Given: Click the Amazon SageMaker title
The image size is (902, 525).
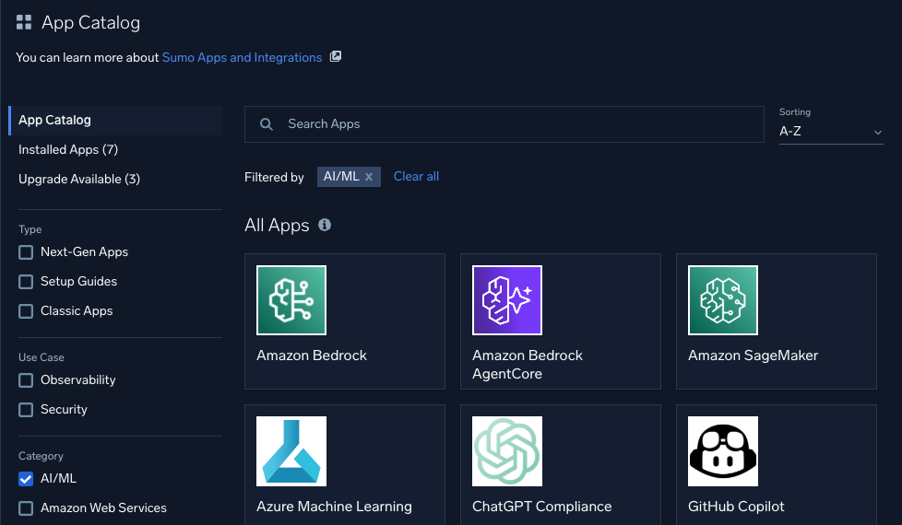Looking at the screenshot, I should click(753, 356).
